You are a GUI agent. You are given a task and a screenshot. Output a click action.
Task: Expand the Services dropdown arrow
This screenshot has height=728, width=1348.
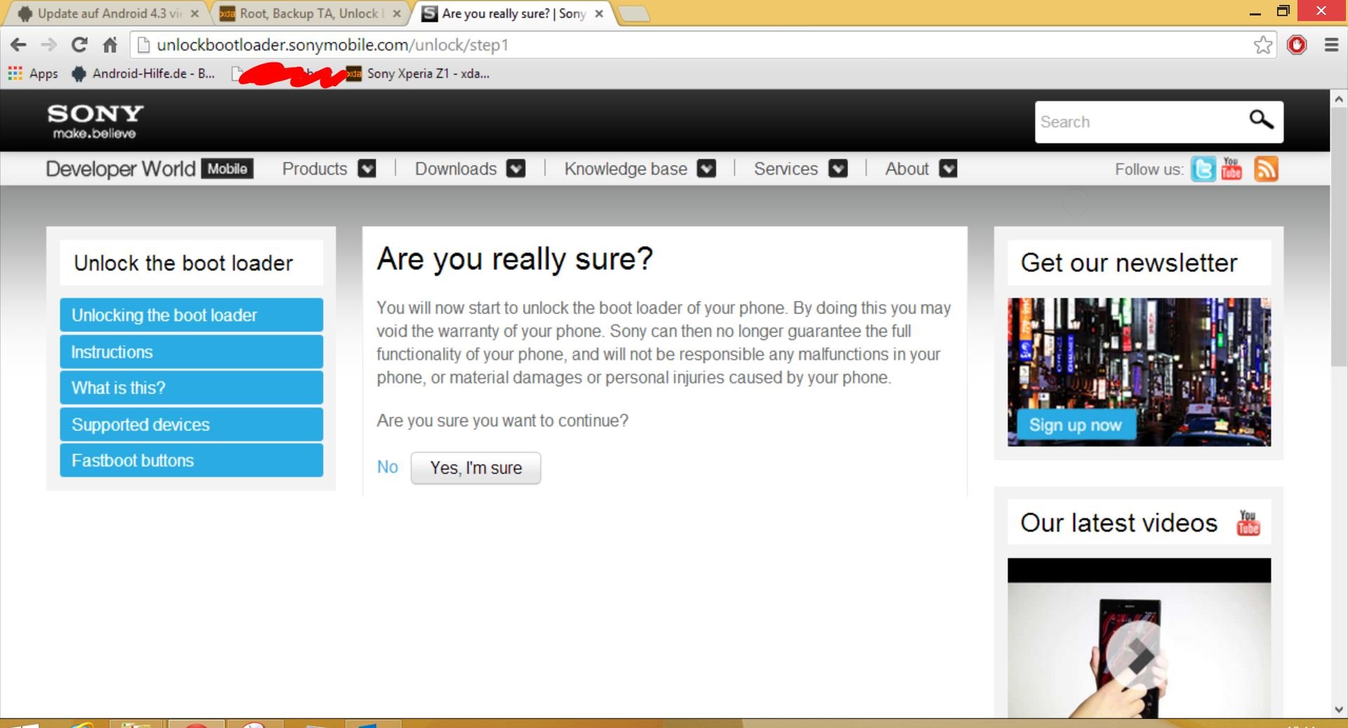point(838,168)
